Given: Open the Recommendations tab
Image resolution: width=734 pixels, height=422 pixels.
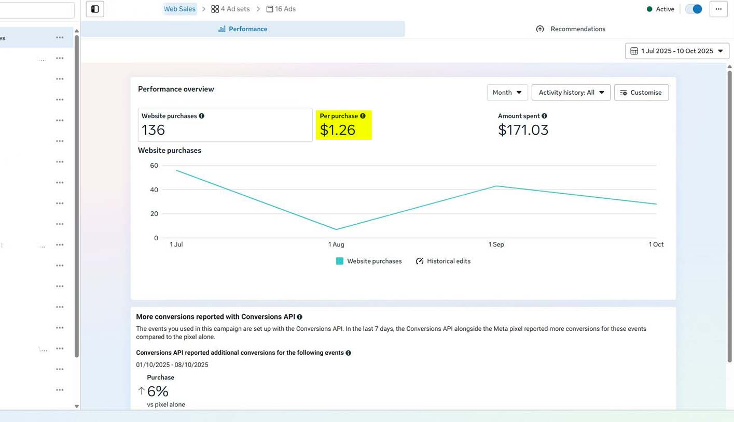Looking at the screenshot, I should [x=571, y=29].
